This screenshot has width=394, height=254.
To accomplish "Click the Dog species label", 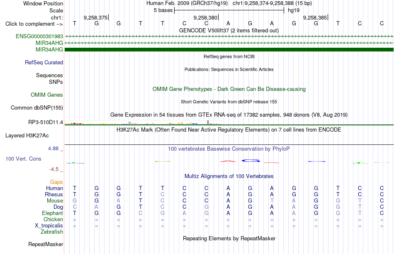I will (58, 207).
